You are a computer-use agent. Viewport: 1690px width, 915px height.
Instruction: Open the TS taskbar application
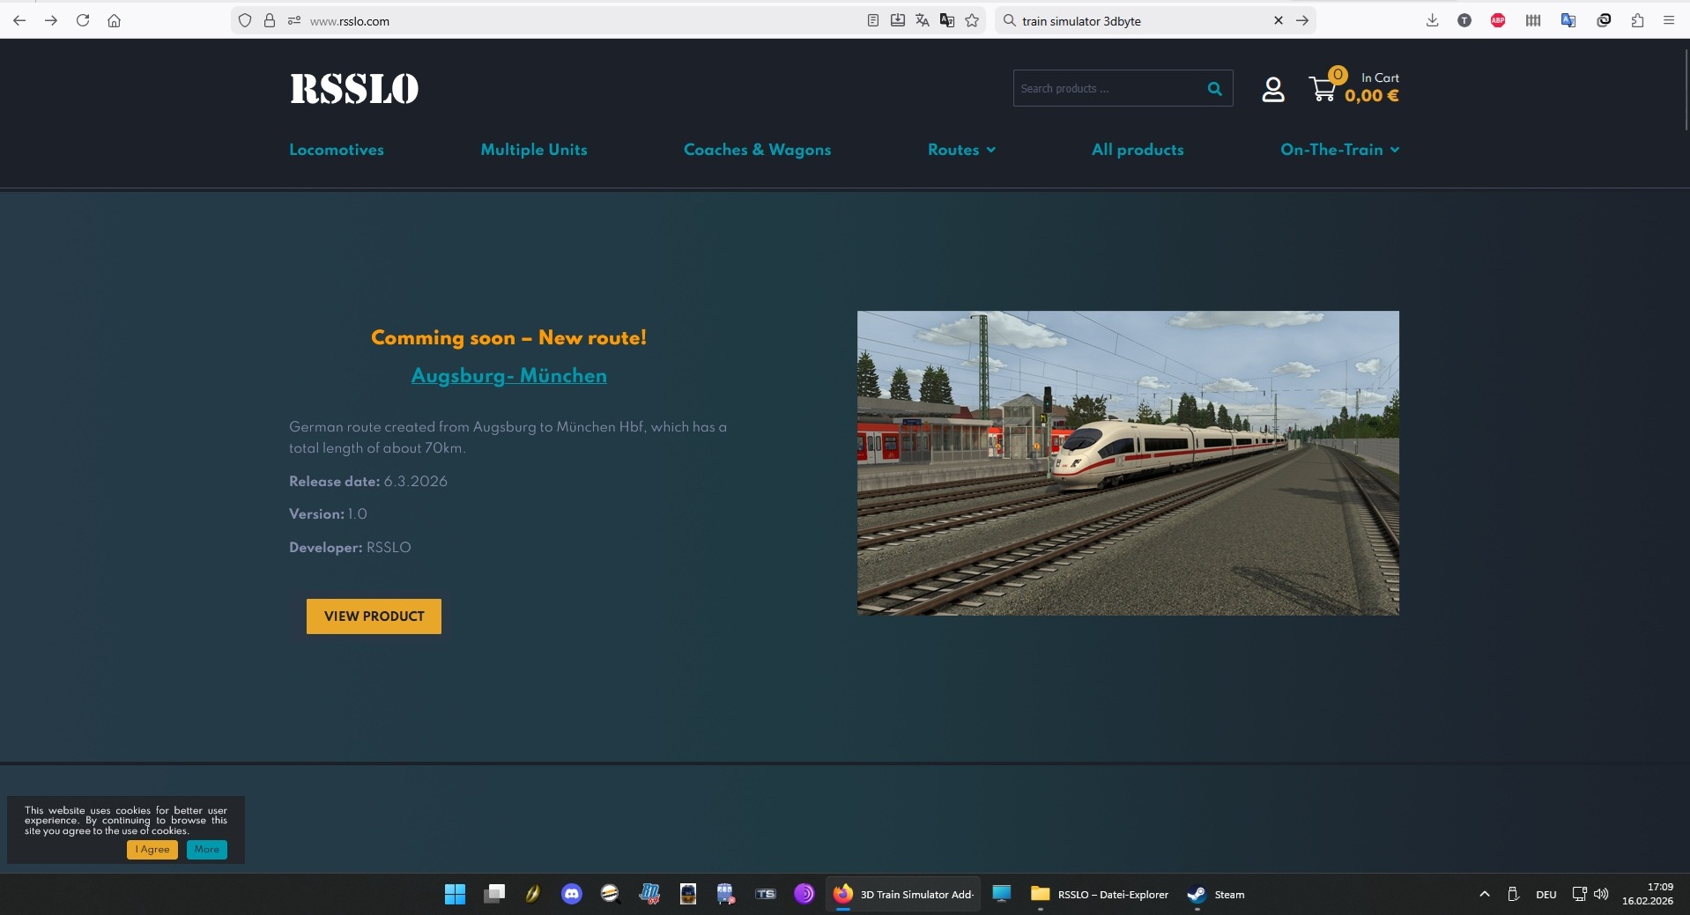766,894
